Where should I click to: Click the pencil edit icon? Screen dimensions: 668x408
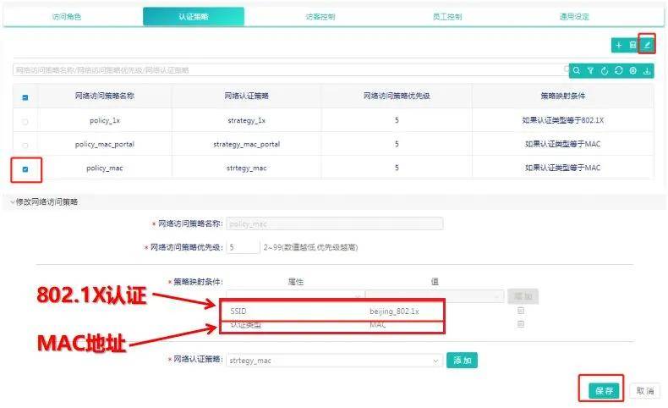pyautogui.click(x=647, y=45)
